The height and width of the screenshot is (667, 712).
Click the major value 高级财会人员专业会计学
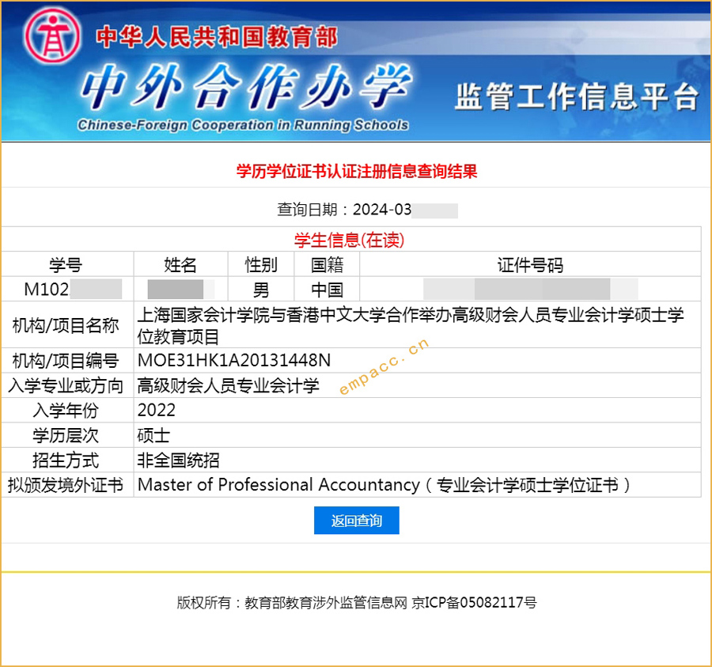click(x=229, y=385)
